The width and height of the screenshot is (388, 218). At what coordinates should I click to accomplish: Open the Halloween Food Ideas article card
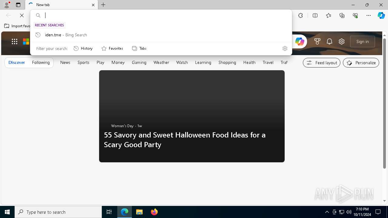[192, 116]
